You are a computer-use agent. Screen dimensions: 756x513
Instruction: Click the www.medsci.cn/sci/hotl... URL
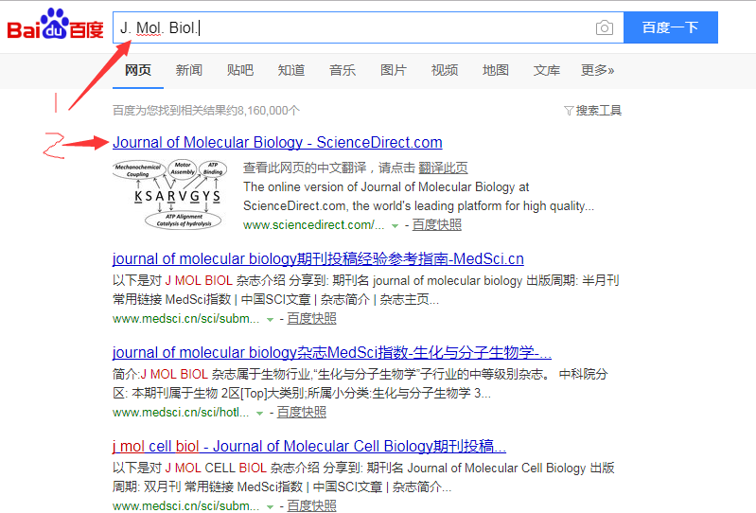181,413
